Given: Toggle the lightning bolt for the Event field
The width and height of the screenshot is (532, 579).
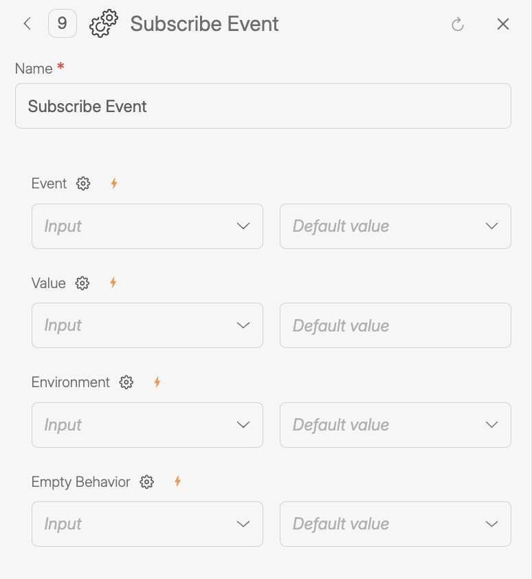Looking at the screenshot, I should pyautogui.click(x=113, y=184).
